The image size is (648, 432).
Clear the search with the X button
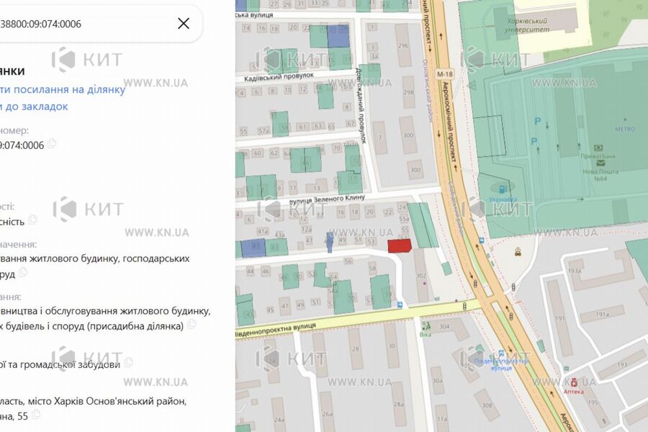point(184,23)
